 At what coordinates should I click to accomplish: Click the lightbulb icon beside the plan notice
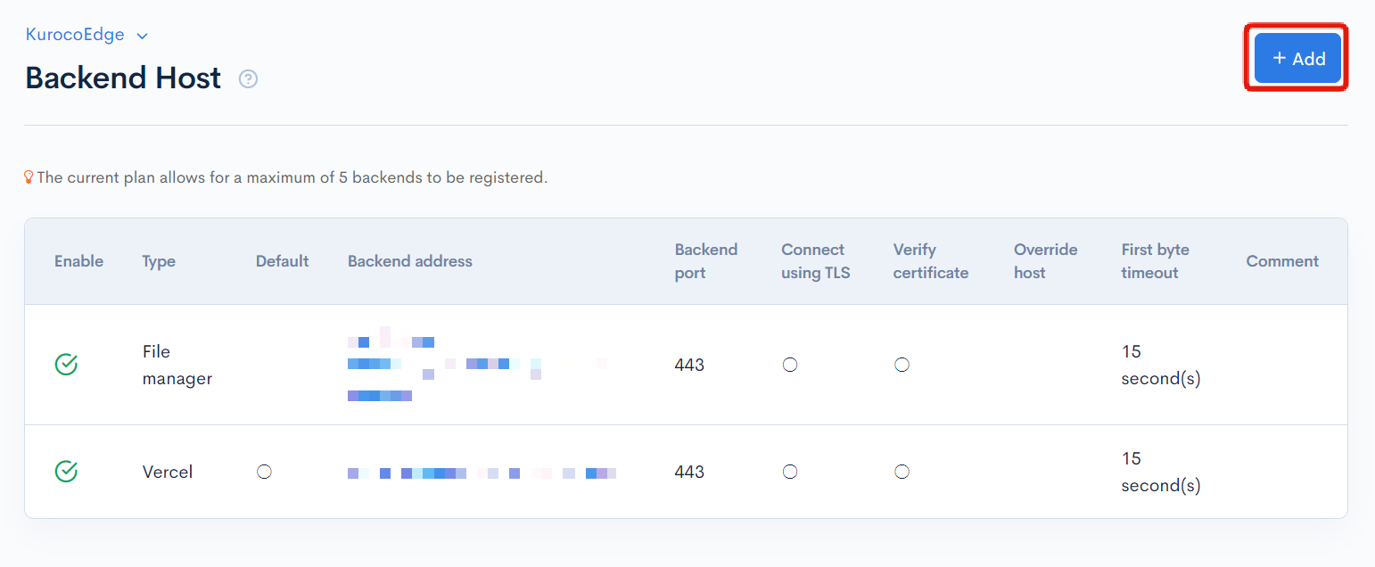(29, 177)
